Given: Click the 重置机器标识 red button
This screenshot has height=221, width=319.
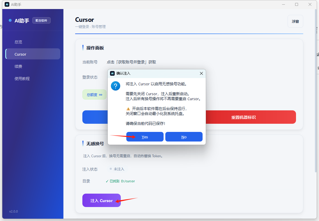Looking at the screenshot, I should [x=251, y=117].
